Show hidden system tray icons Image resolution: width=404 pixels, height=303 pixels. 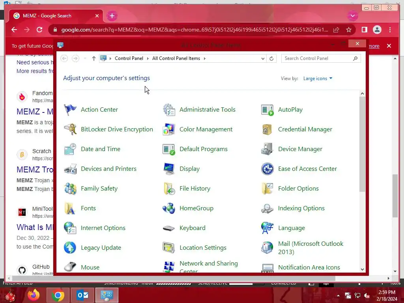(338, 296)
